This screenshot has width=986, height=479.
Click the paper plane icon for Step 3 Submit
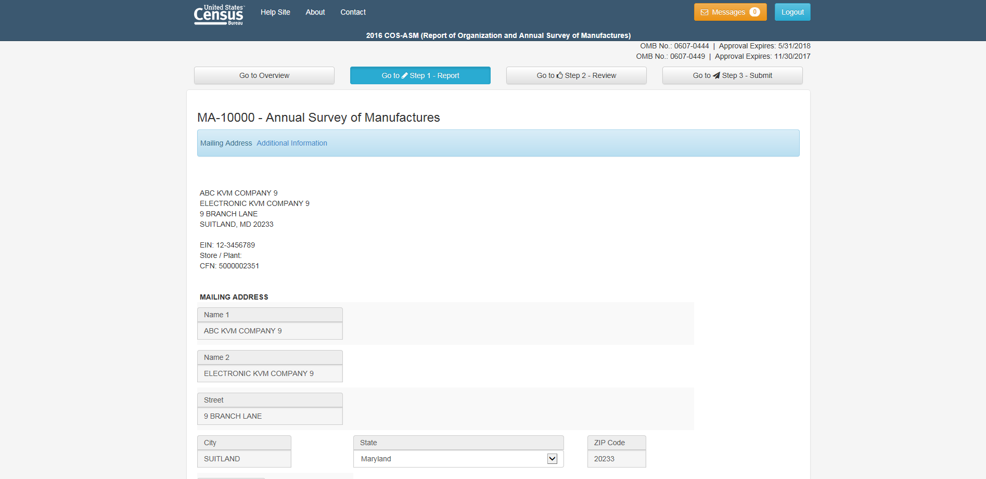click(x=716, y=75)
